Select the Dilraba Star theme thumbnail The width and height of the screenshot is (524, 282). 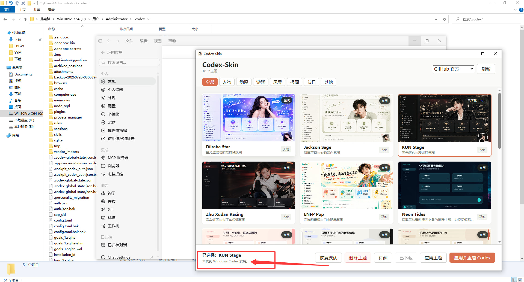pyautogui.click(x=248, y=118)
